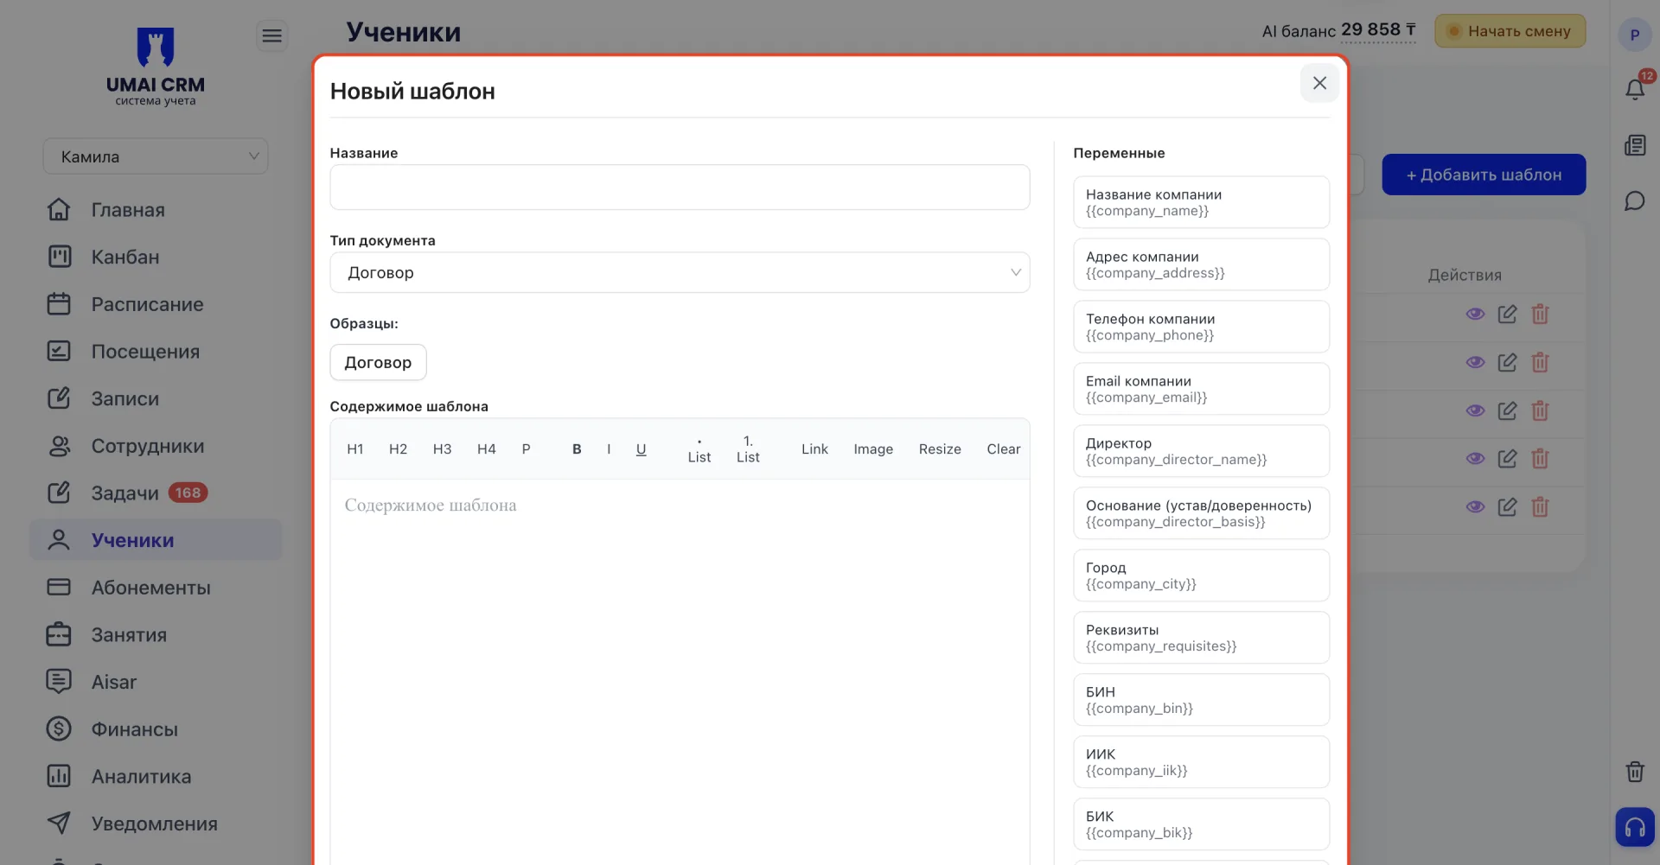Click the profile avatar P
Image resolution: width=1660 pixels, height=865 pixels.
[1635, 35]
